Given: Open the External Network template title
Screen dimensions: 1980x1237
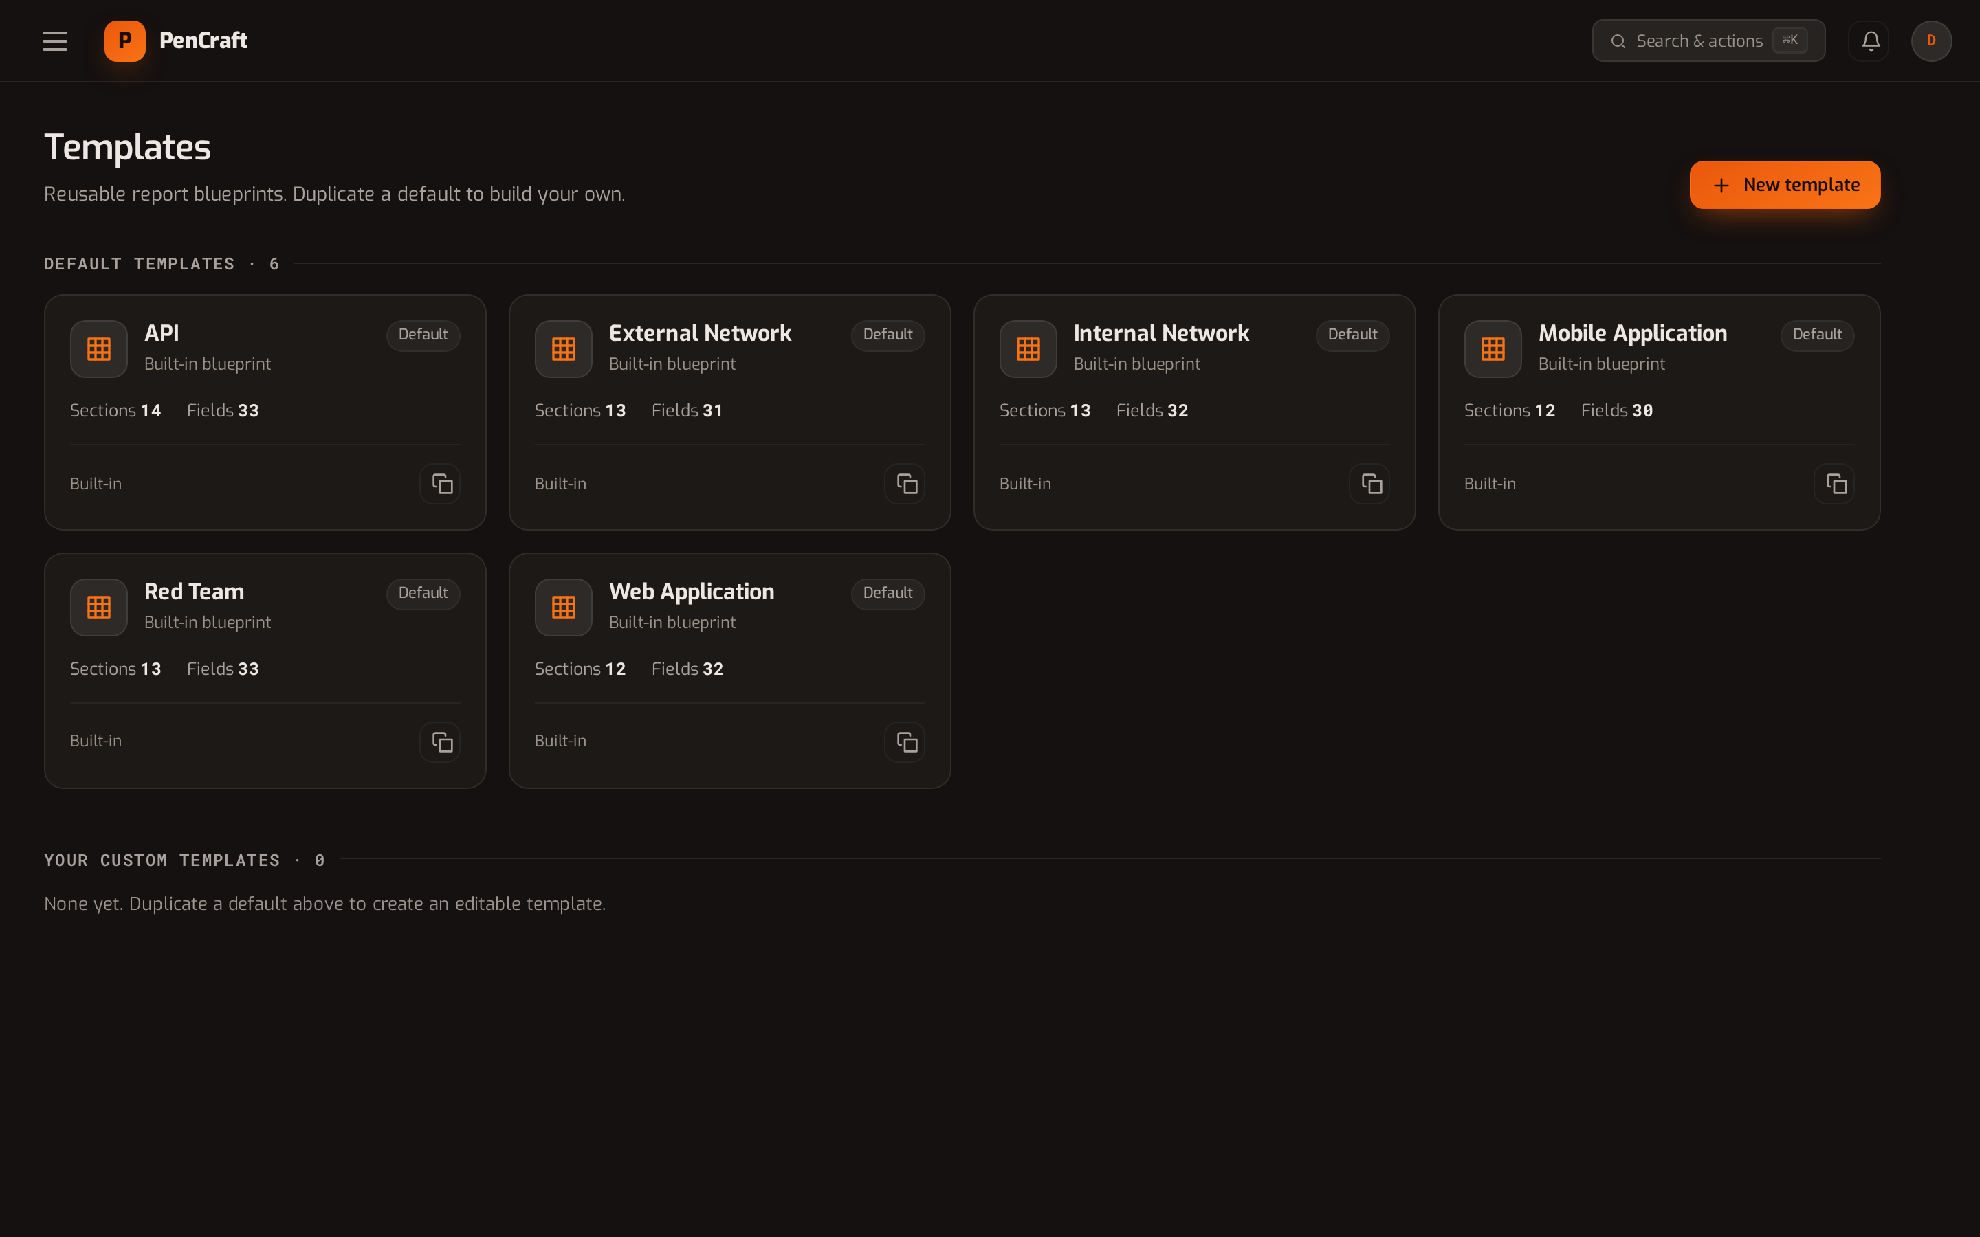Looking at the screenshot, I should point(700,333).
